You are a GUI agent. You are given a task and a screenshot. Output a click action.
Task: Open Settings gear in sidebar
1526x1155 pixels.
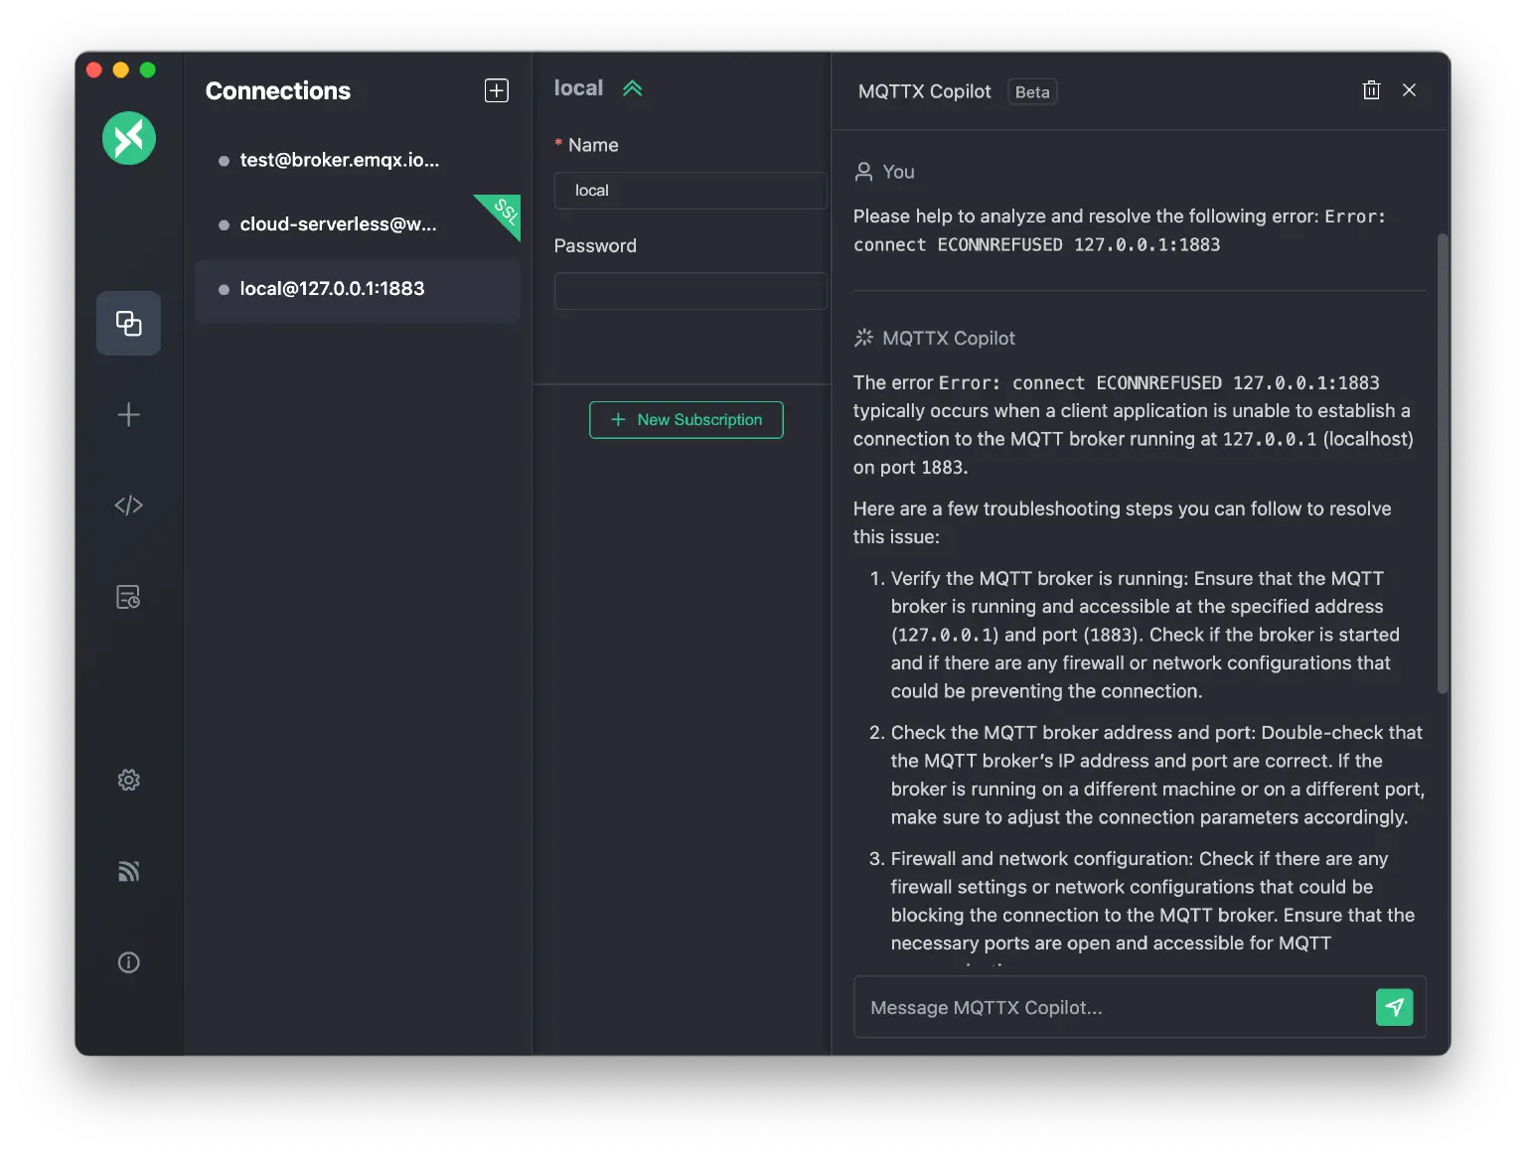129,780
